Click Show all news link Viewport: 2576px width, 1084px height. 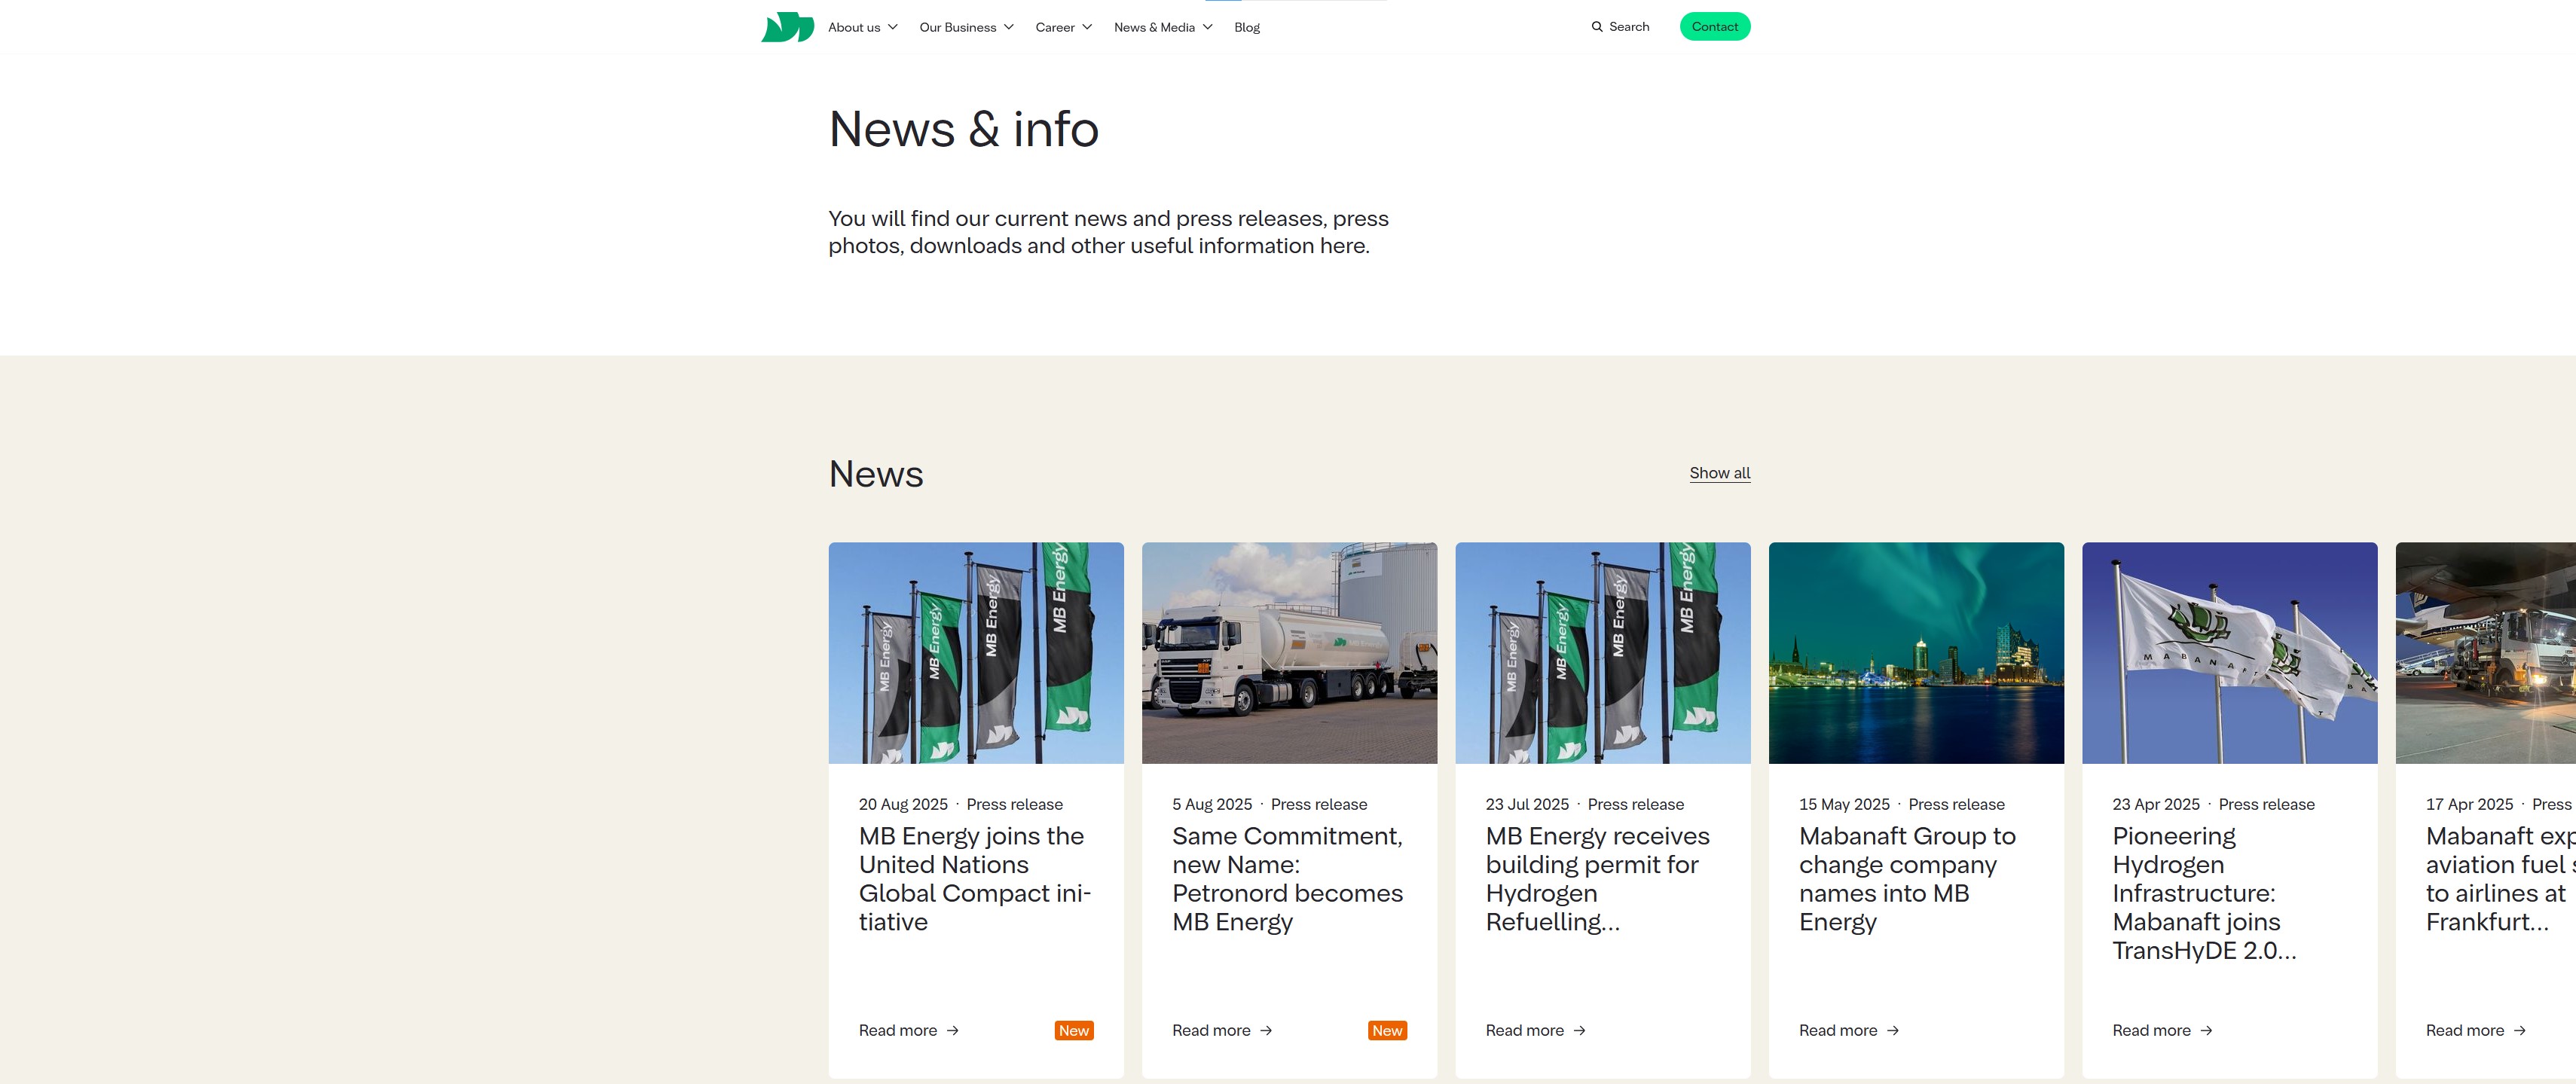point(1719,473)
